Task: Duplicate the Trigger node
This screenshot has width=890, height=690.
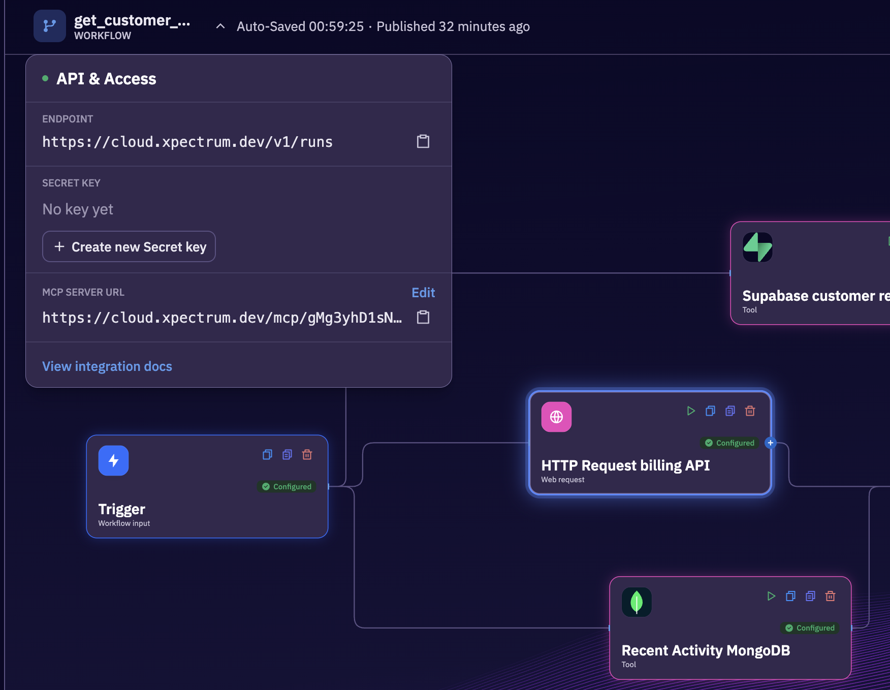Action: (288, 454)
